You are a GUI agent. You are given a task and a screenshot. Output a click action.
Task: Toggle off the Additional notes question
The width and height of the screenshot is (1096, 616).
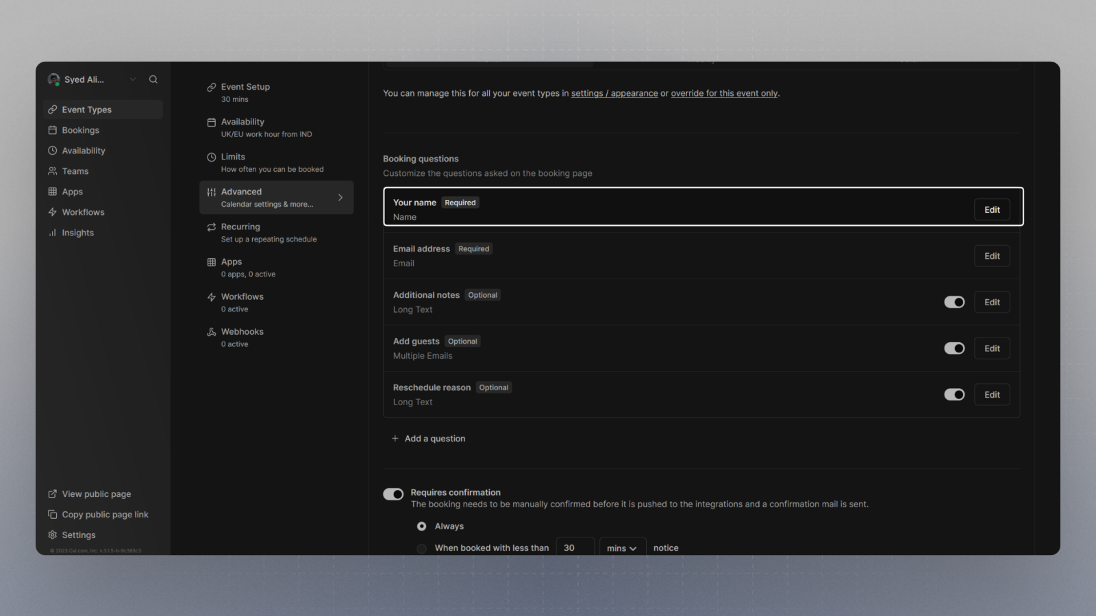pos(954,302)
